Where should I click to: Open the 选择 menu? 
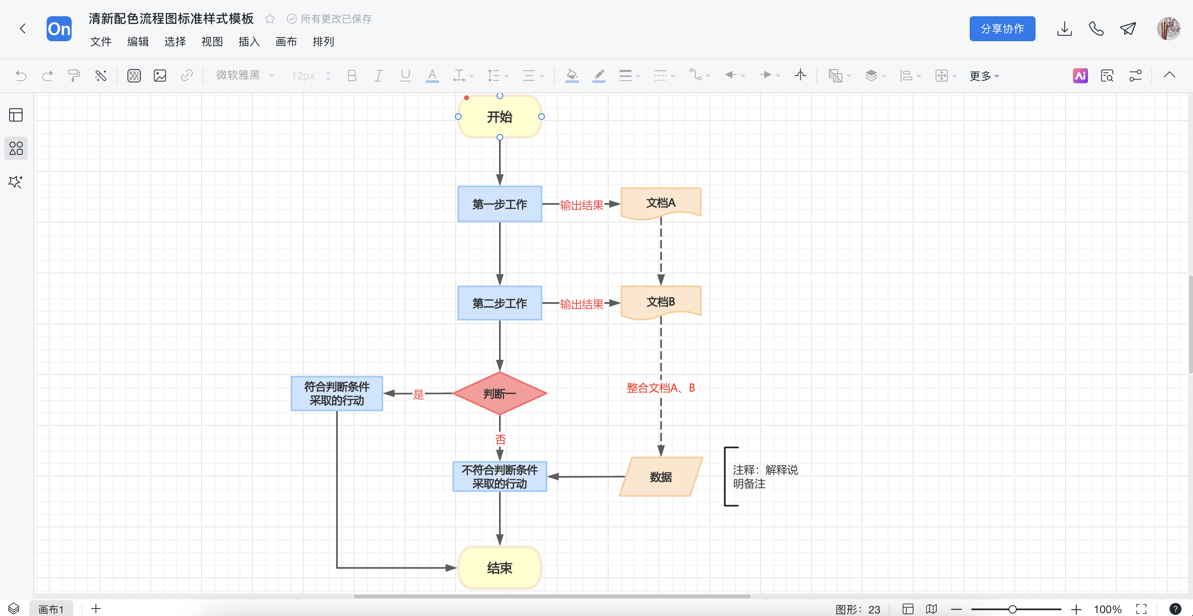[x=175, y=42]
